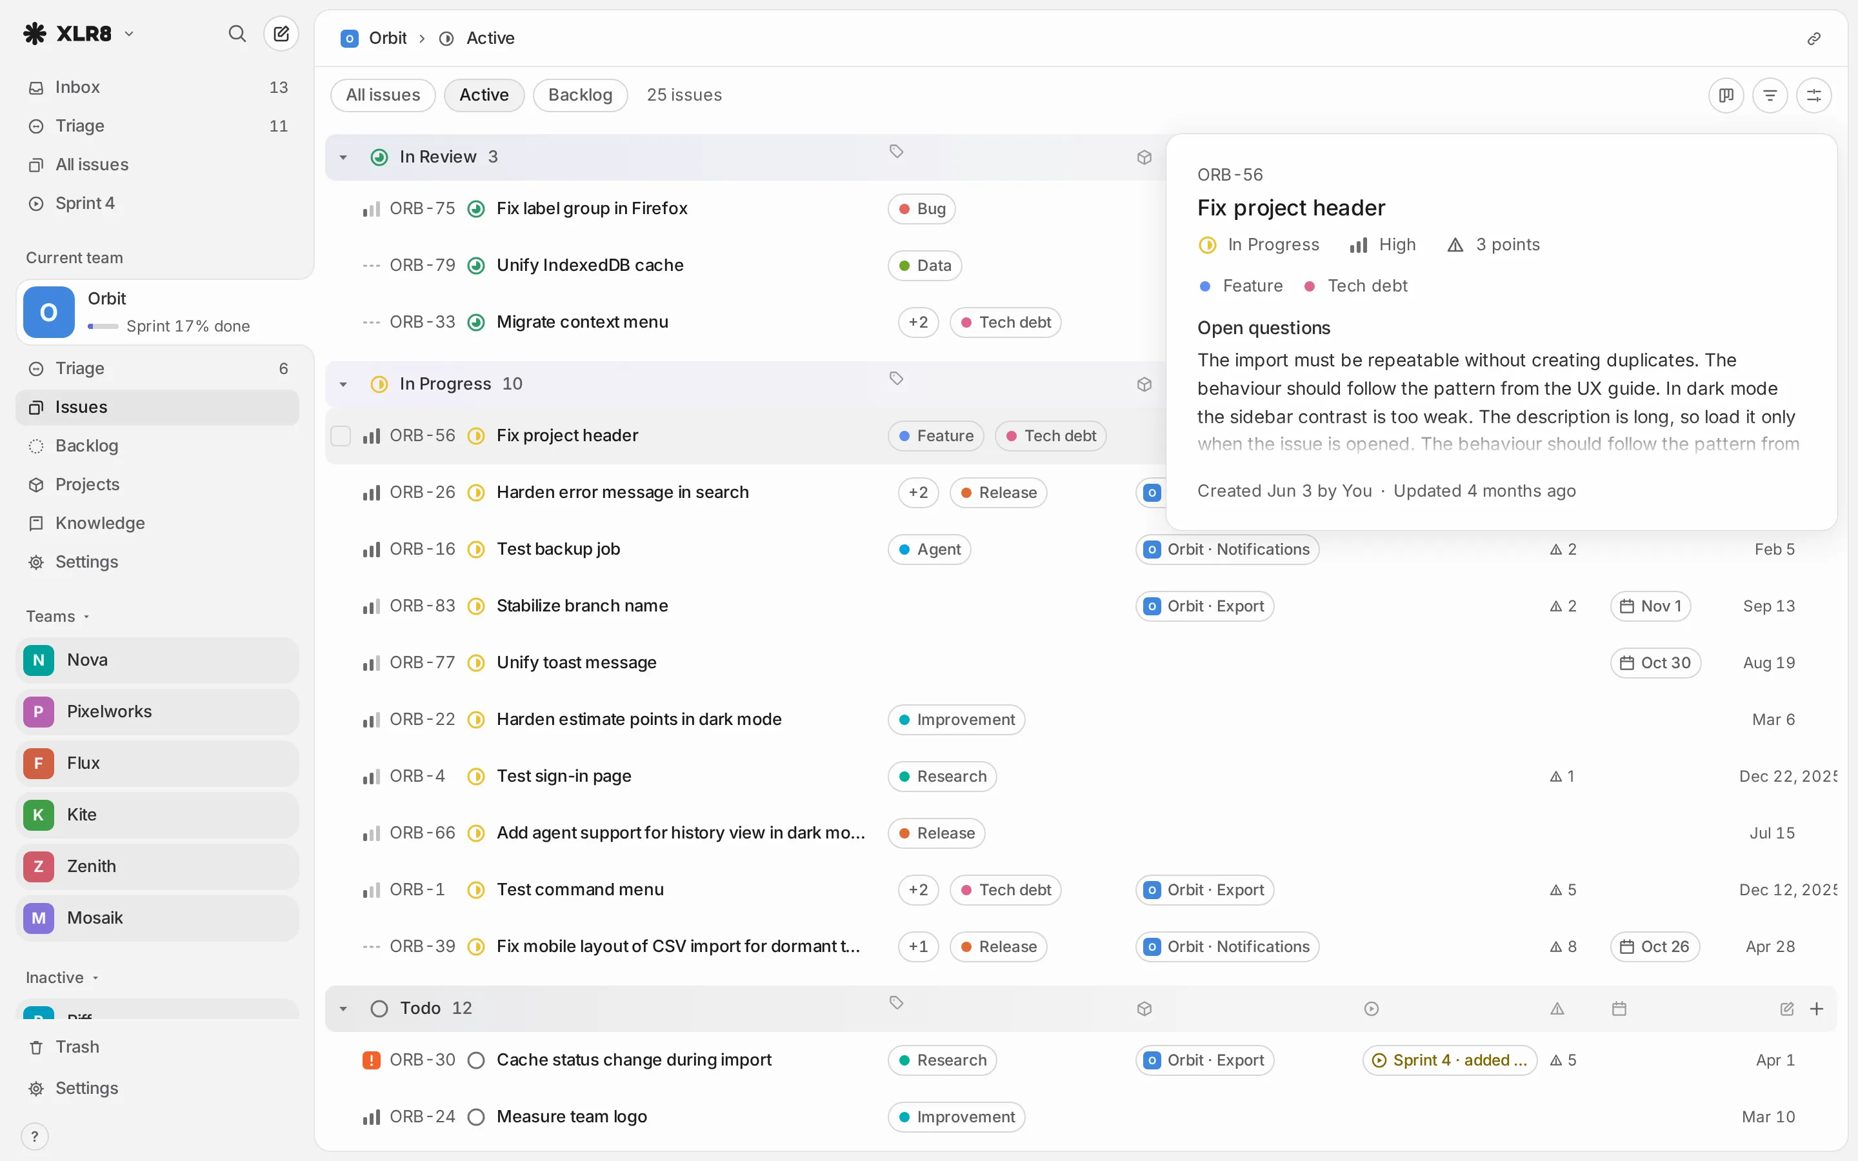
Task: Open the search icon in the sidebar
Action: tap(237, 34)
